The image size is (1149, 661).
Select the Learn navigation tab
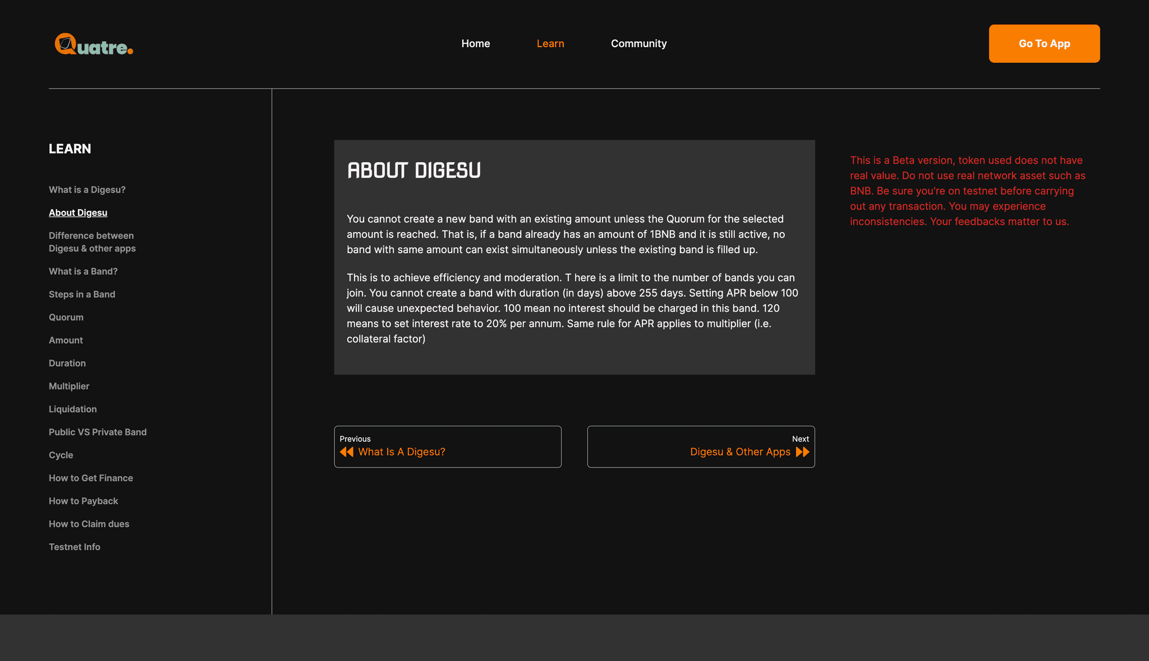[550, 44]
